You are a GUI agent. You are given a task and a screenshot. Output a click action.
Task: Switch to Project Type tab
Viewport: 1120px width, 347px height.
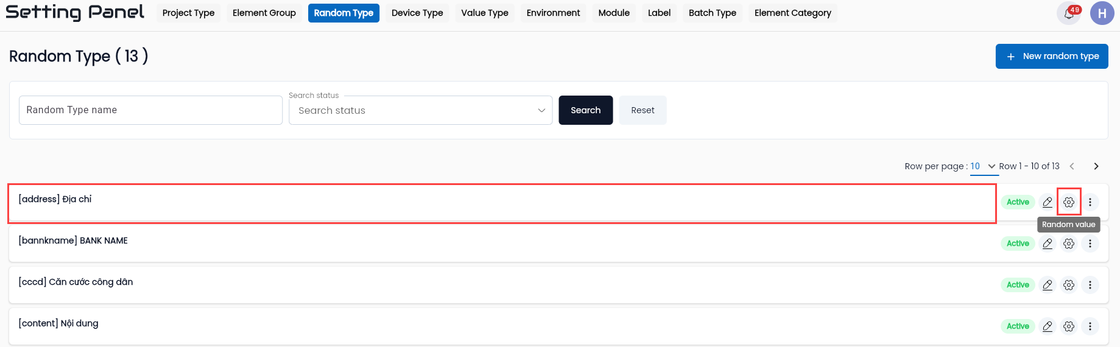click(x=188, y=13)
